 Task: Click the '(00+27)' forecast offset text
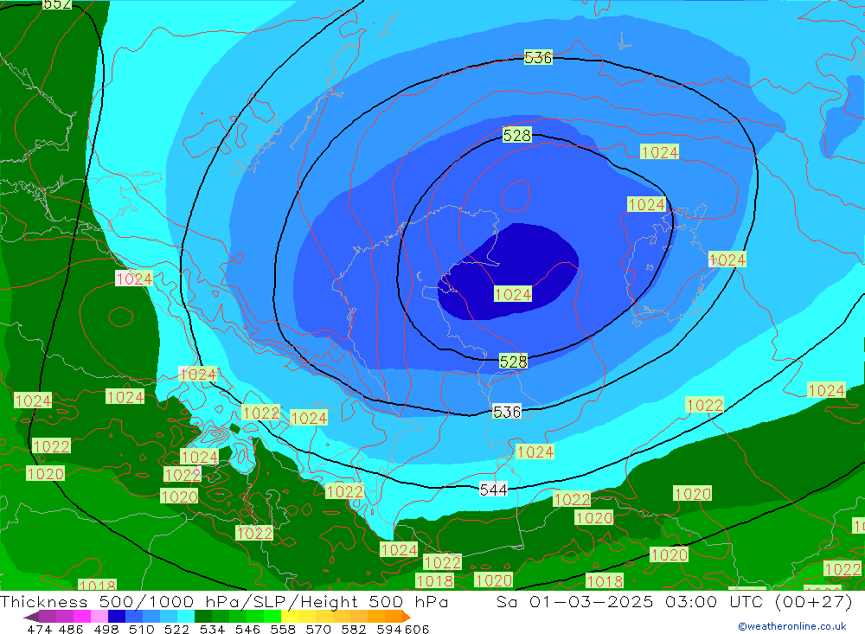[x=812, y=602]
